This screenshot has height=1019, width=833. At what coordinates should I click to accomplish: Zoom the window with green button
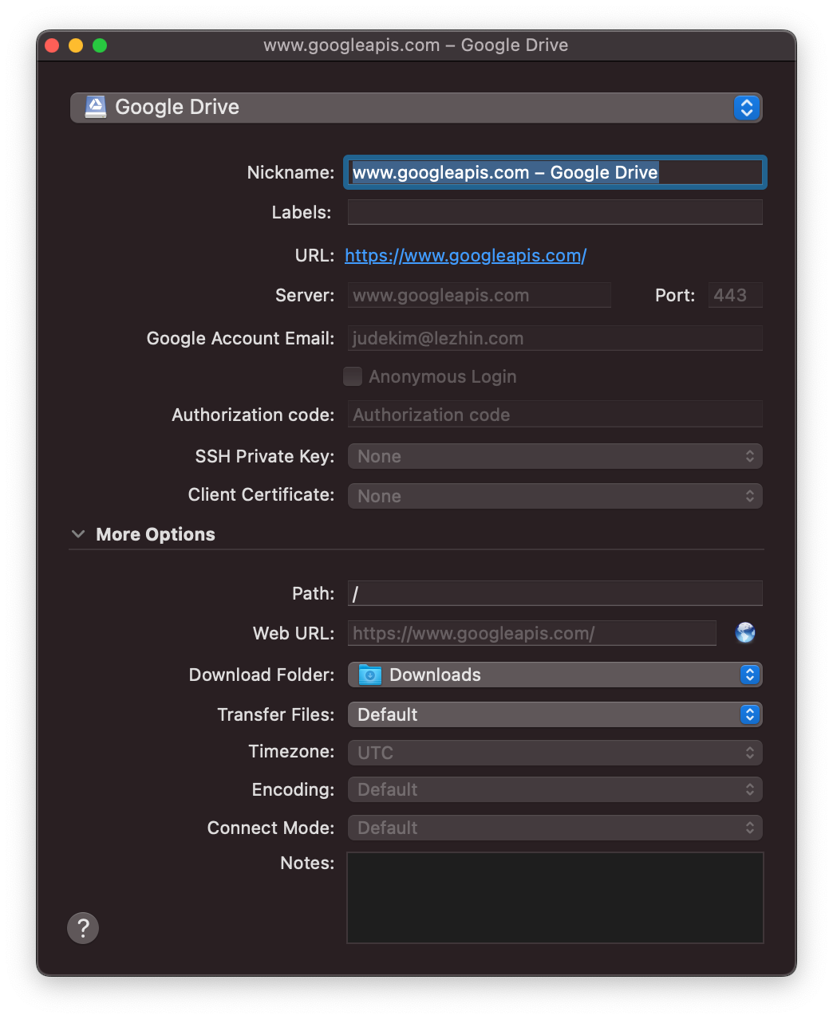point(100,45)
